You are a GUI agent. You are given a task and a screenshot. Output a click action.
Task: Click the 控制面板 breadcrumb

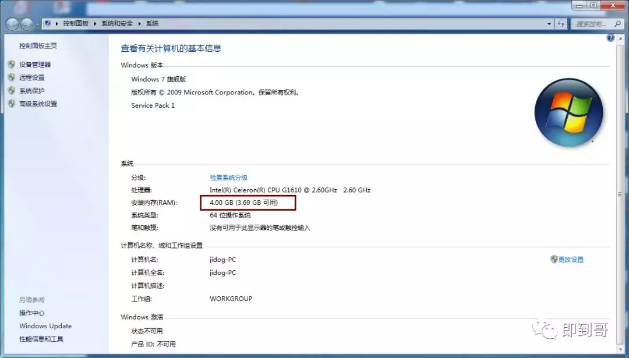(x=76, y=24)
